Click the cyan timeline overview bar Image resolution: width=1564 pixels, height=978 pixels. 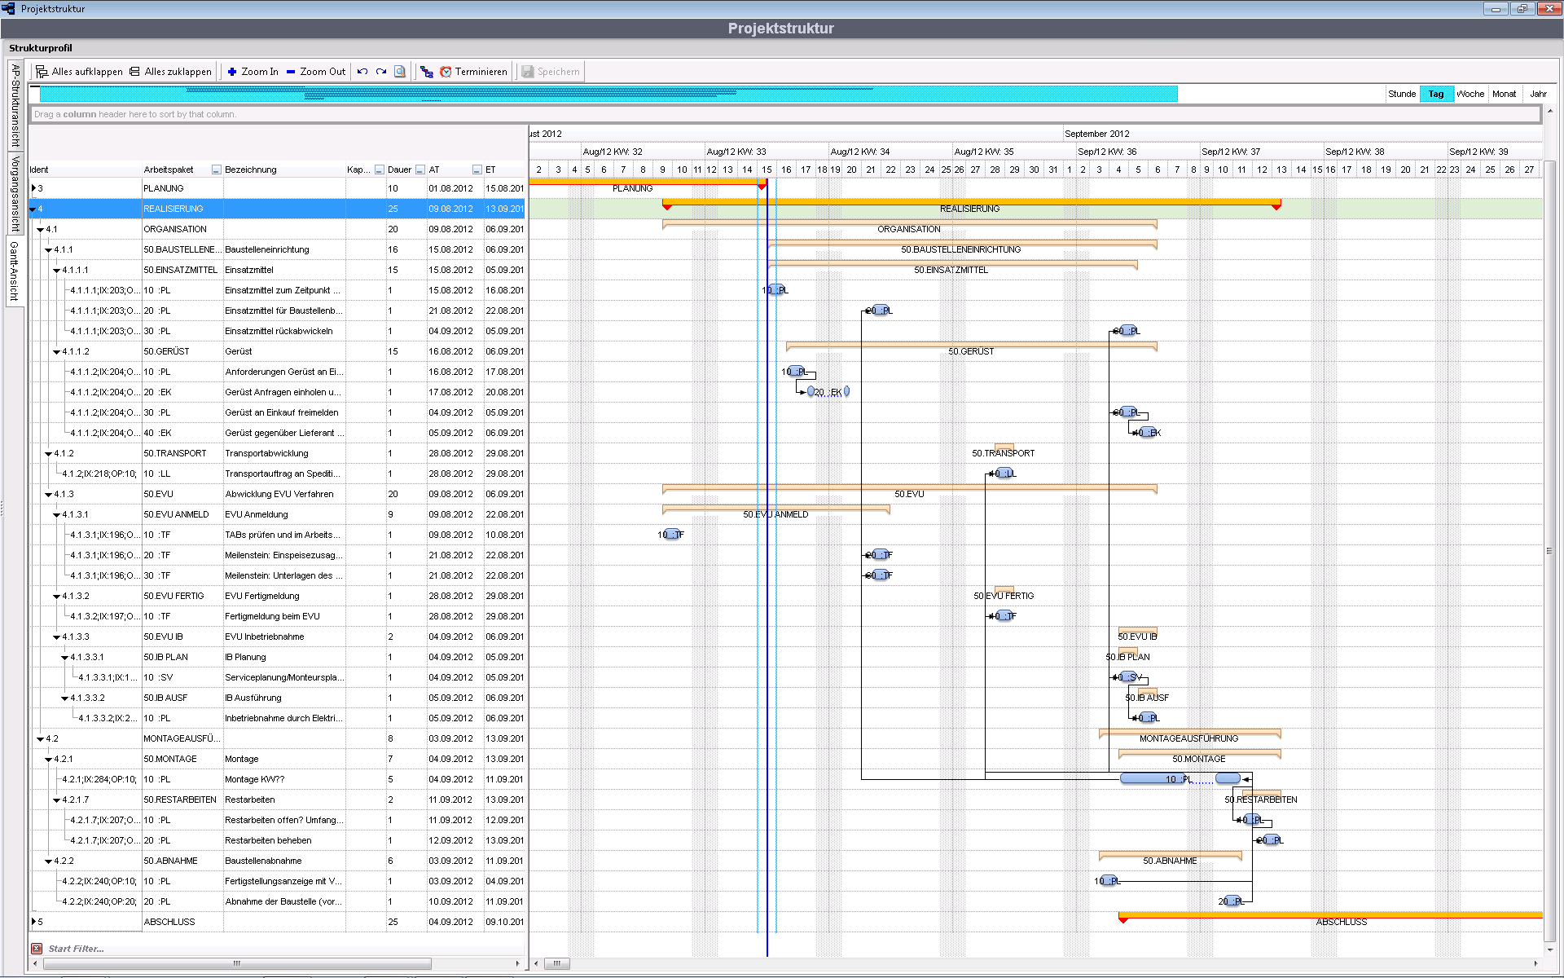tap(603, 95)
